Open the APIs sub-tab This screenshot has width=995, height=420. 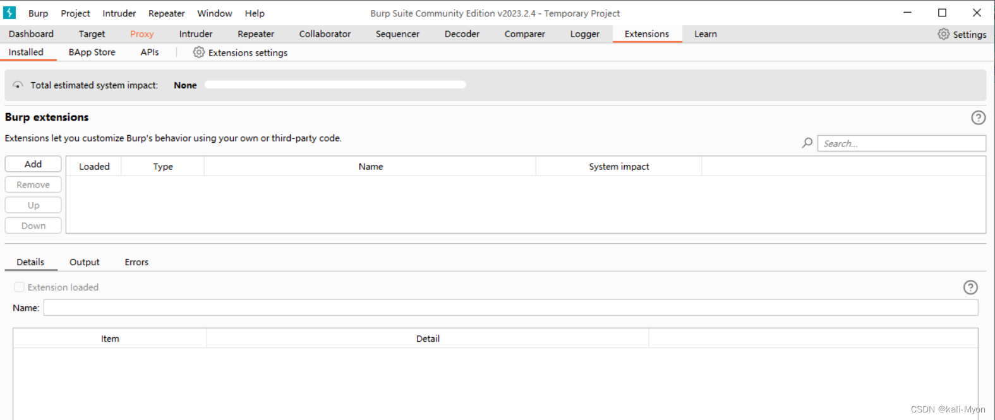coord(150,52)
